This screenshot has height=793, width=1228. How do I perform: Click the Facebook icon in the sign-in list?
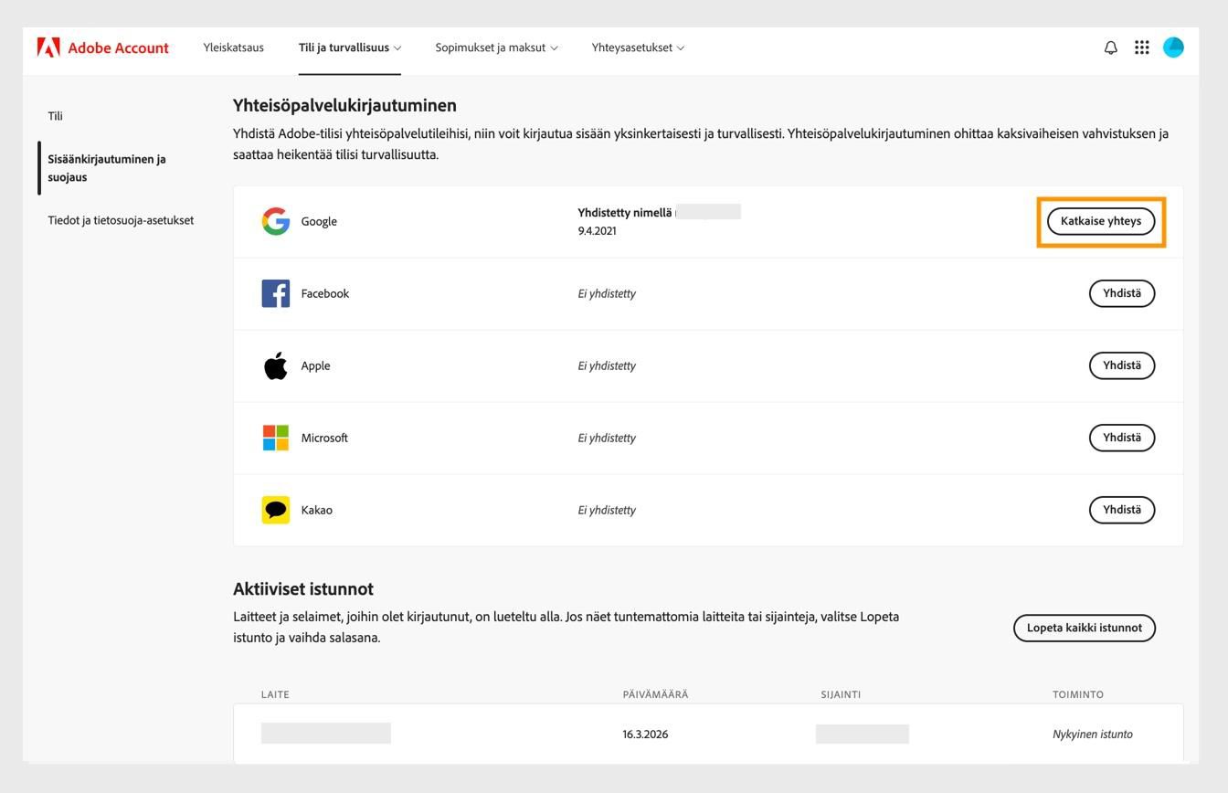[x=275, y=293]
